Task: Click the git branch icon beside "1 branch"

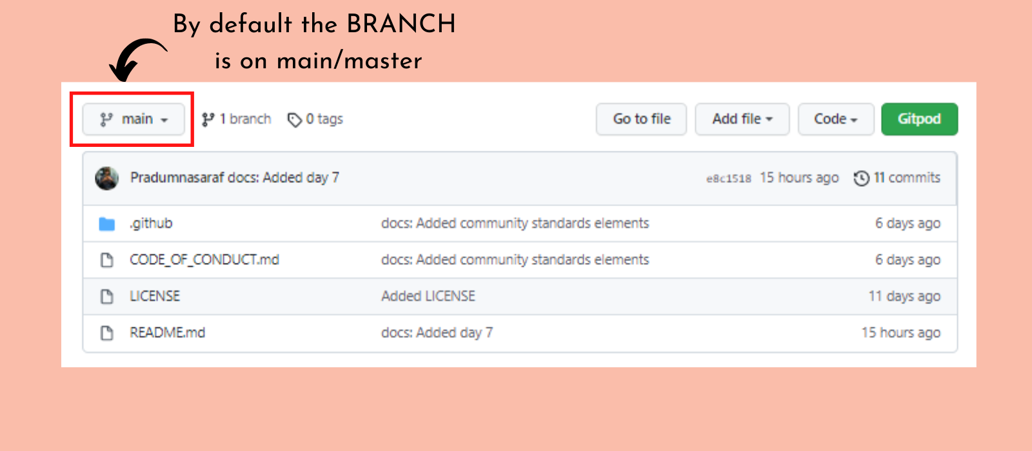Action: pos(208,119)
